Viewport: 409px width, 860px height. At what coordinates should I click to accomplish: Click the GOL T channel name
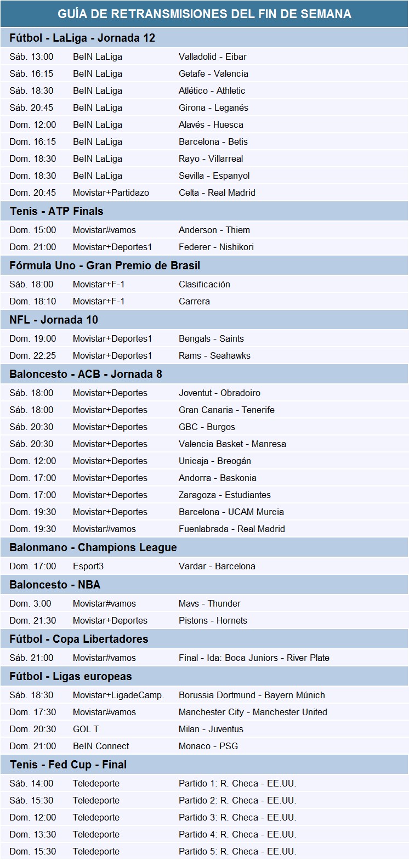click(x=86, y=729)
